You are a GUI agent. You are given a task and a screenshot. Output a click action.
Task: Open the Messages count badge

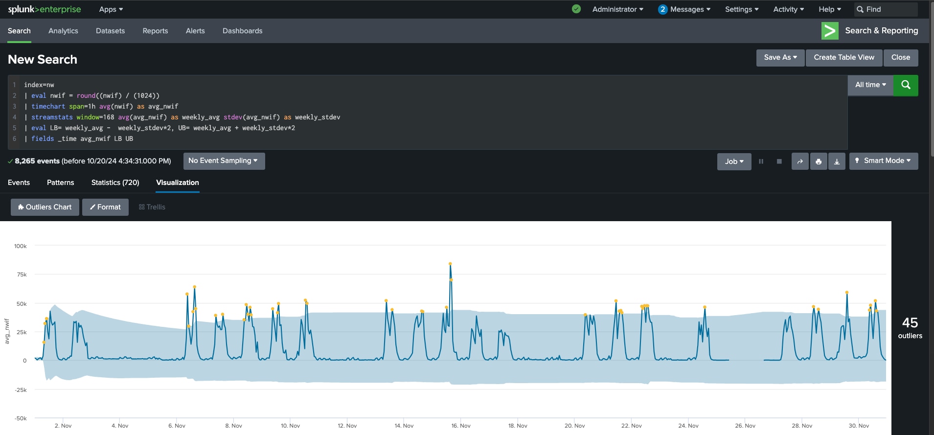[662, 9]
